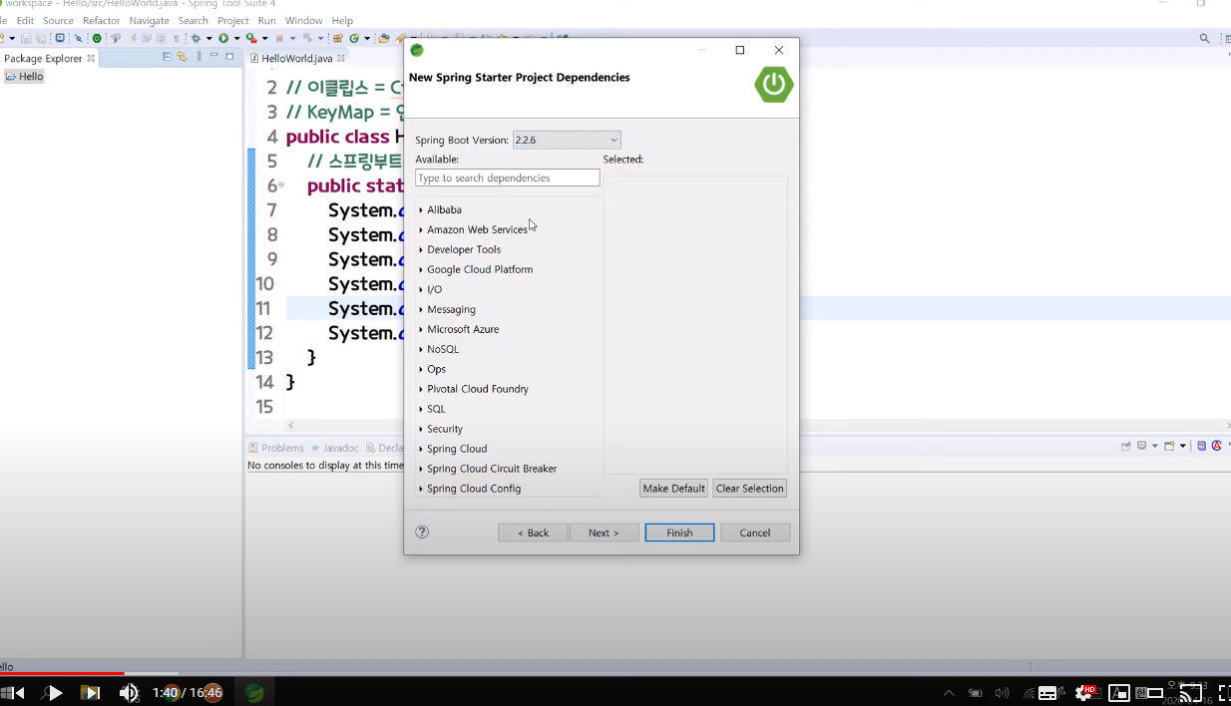Click the Open Type toolbar icon
This screenshot has width=1231, height=706.
click(383, 38)
